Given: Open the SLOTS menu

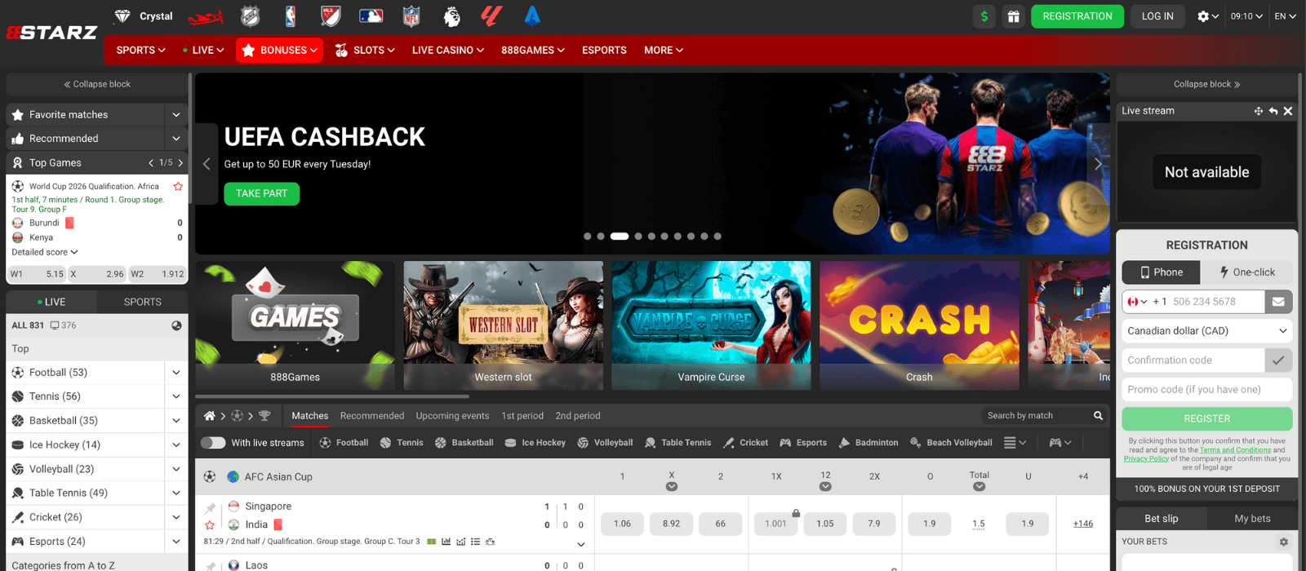Looking at the screenshot, I should [364, 51].
